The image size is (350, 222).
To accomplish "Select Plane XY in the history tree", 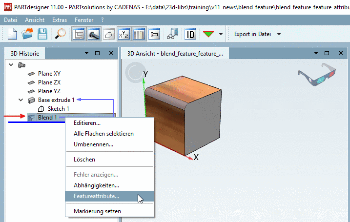I will [x=49, y=74].
